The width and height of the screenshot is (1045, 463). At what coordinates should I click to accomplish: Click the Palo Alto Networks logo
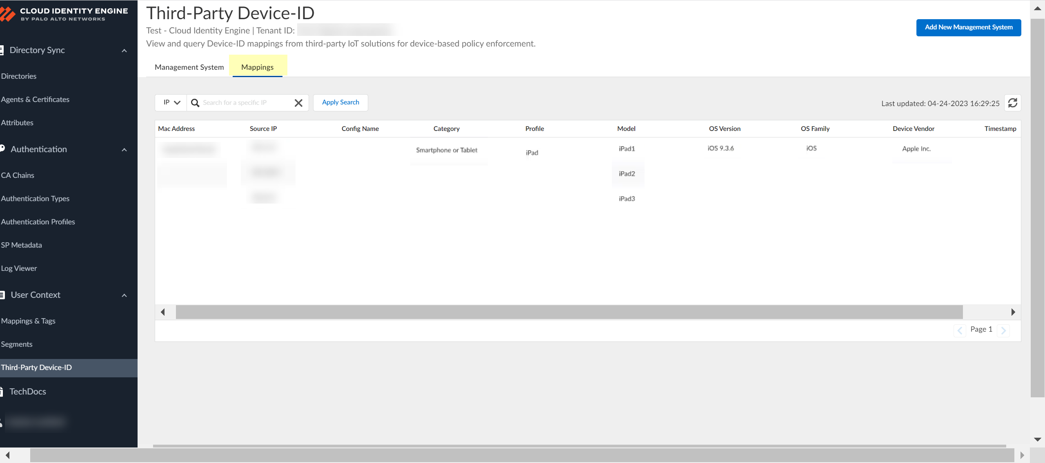[7, 14]
